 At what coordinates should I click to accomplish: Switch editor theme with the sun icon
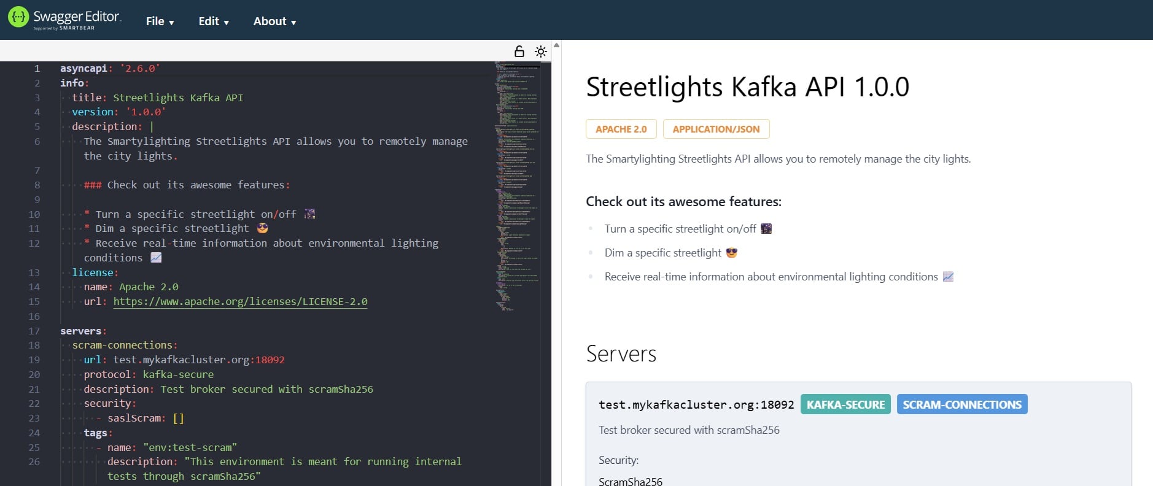pyautogui.click(x=540, y=51)
